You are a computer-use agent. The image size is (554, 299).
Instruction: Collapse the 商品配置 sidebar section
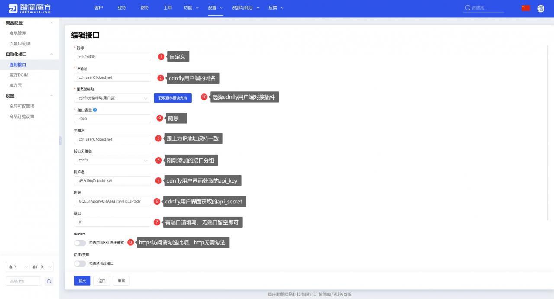coord(52,23)
